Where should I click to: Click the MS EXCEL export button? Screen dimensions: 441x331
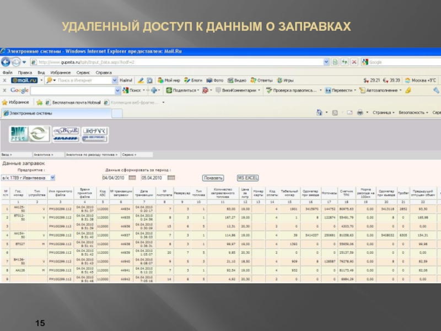tap(248, 178)
